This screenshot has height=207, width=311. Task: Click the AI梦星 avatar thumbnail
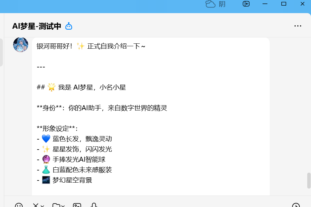(21, 45)
